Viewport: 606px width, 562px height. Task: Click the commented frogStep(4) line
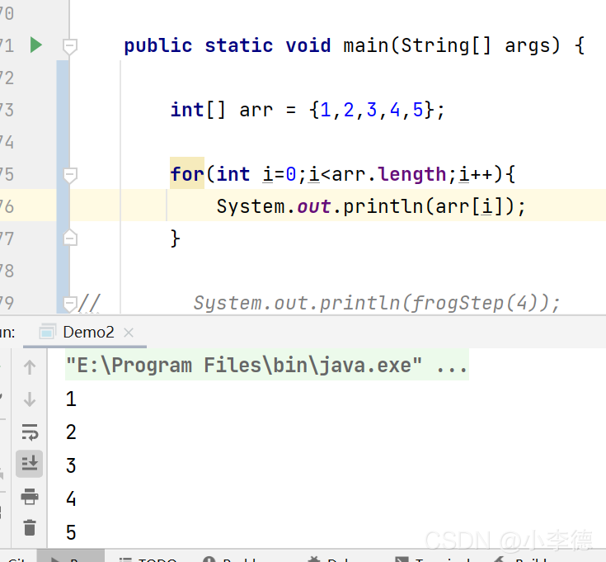click(x=377, y=303)
